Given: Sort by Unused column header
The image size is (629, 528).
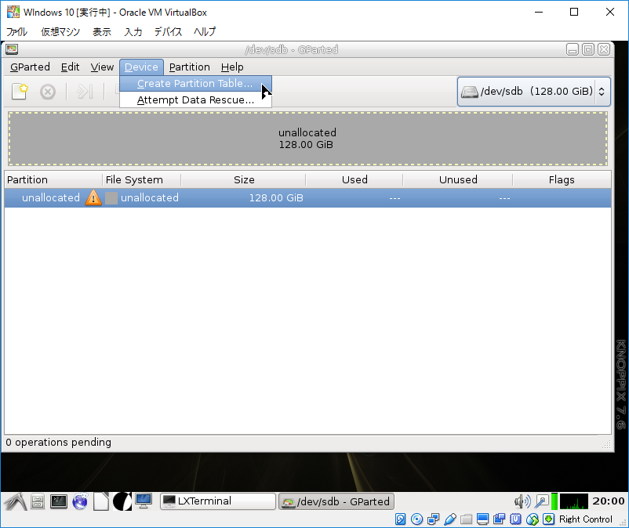Looking at the screenshot, I should 458,179.
